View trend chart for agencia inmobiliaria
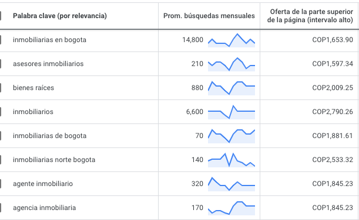 click(x=231, y=208)
